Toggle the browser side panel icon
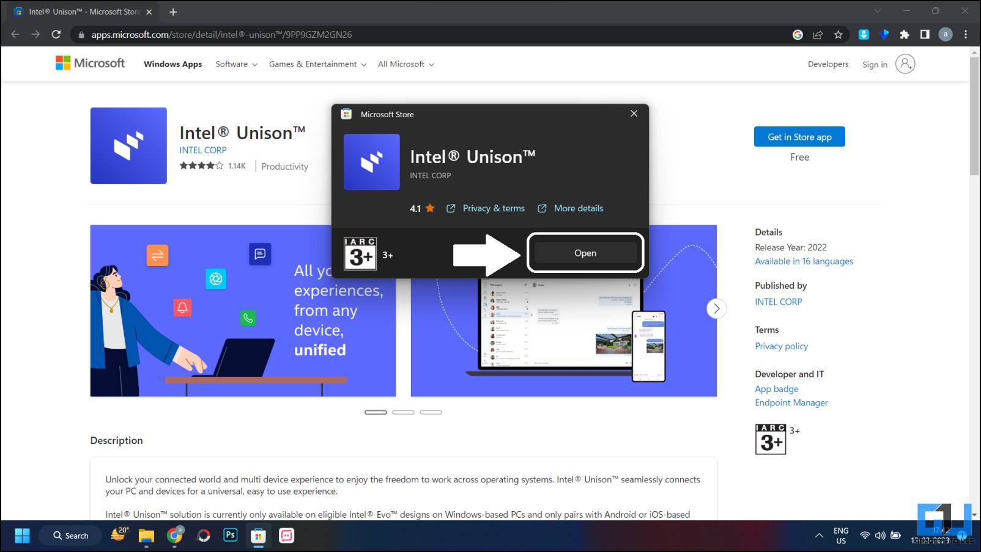 pos(925,35)
